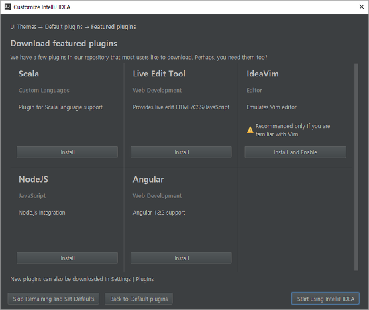The width and height of the screenshot is (369, 310).
Task: Click 'Provides live edit HTML/CSS/JavaScript' text
Action: (x=181, y=107)
